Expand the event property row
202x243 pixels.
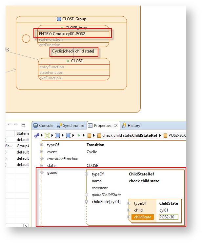tap(42, 152)
